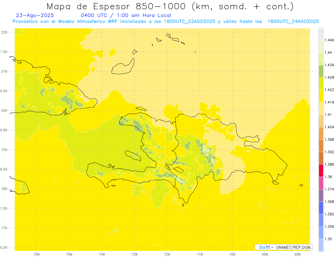Select the date label '23-Ago-2025'
This screenshot has height=258, width=334.
click(35, 16)
